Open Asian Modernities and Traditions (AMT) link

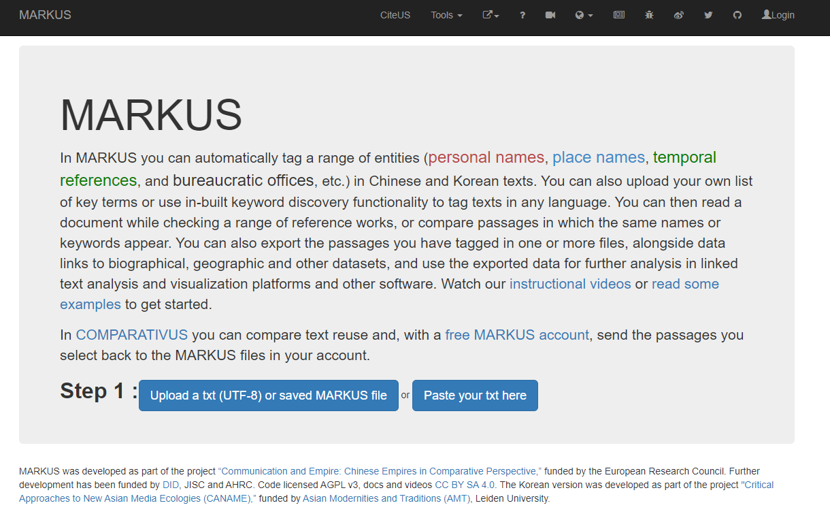(x=387, y=498)
